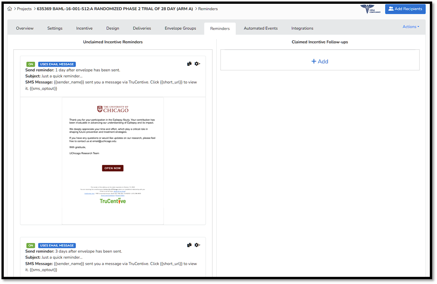437x284 pixels.
Task: Click the University of Chicago logo
Action: (x=113, y=109)
